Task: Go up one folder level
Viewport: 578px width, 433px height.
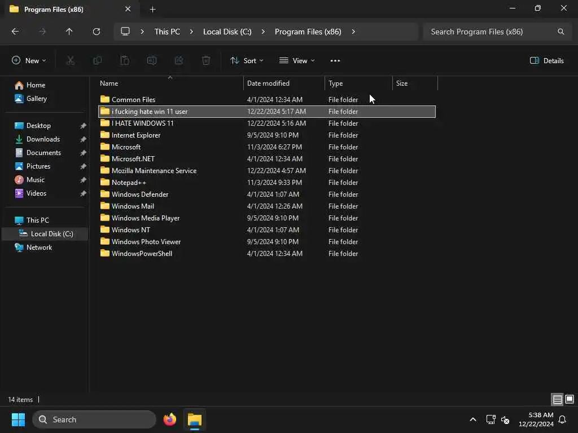Action: [x=69, y=32]
